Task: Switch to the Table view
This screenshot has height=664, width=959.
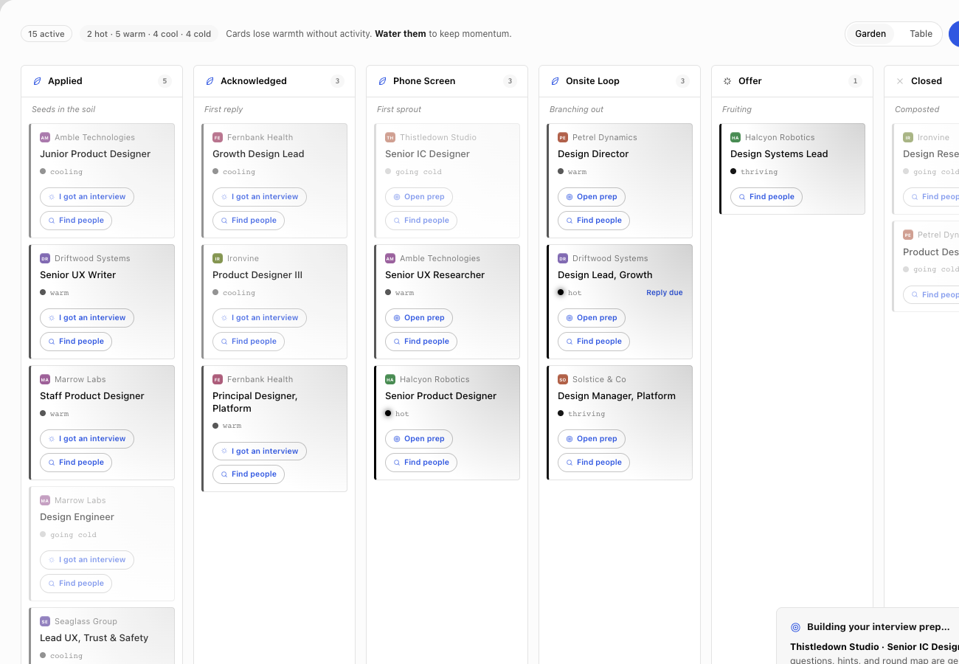Action: point(921,34)
